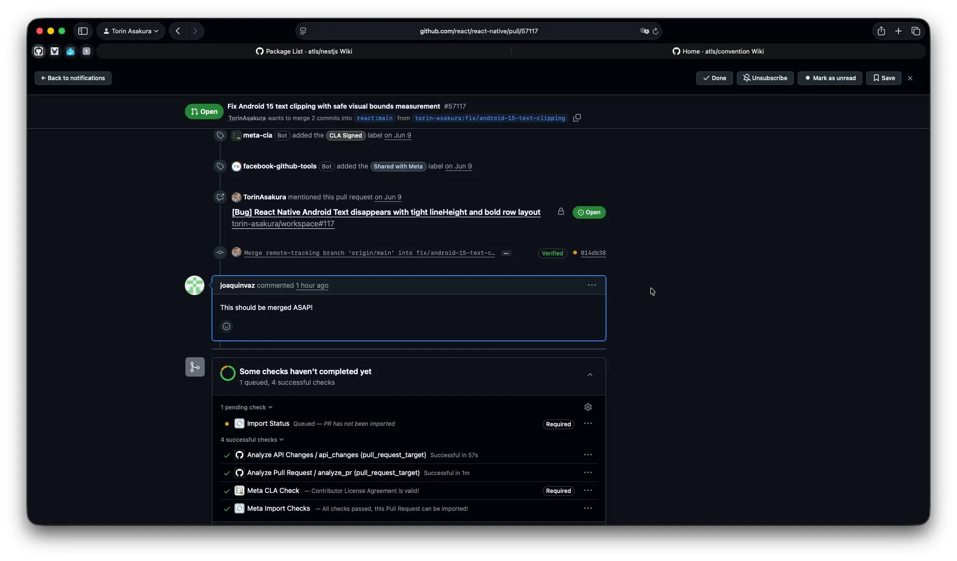
Task: Open the pinned GitHub tab
Action: (x=39, y=51)
